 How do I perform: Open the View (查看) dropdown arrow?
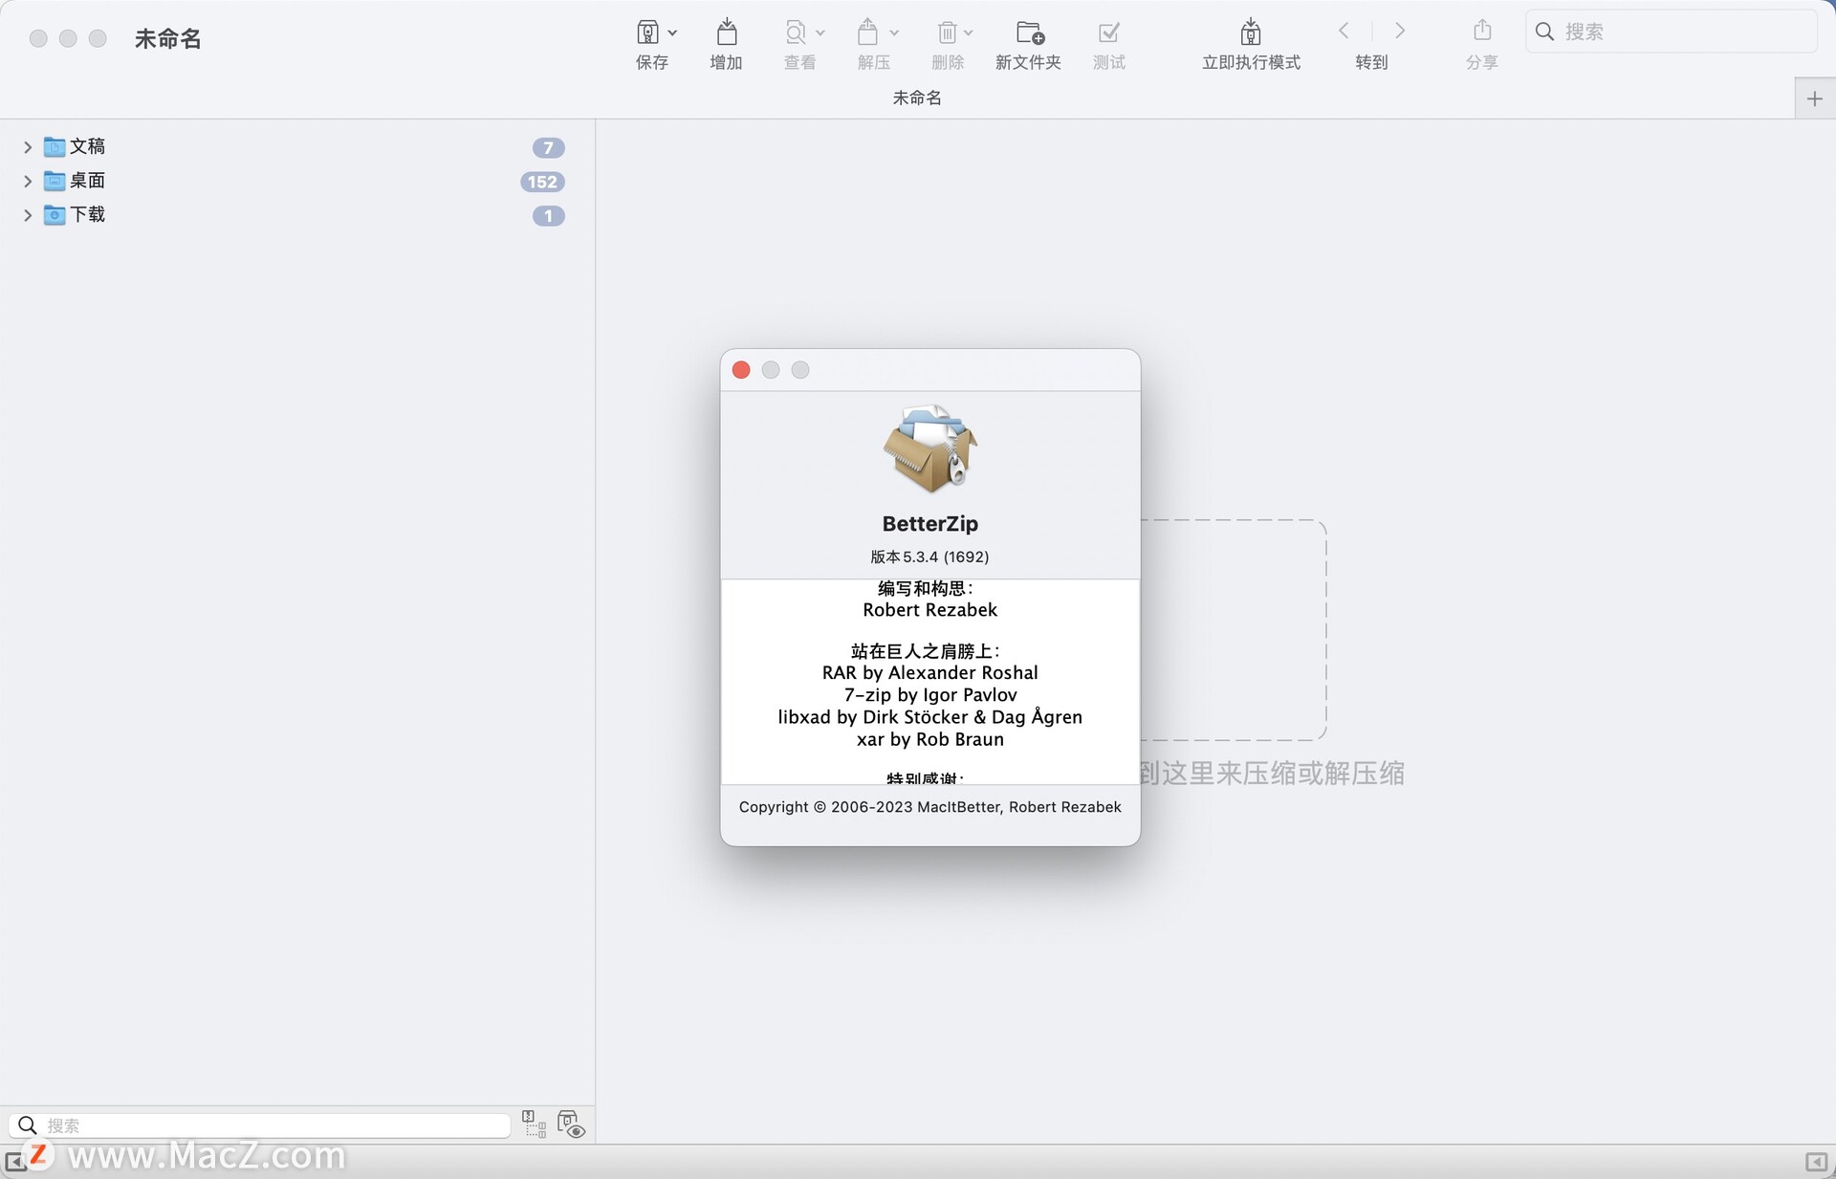820,33
